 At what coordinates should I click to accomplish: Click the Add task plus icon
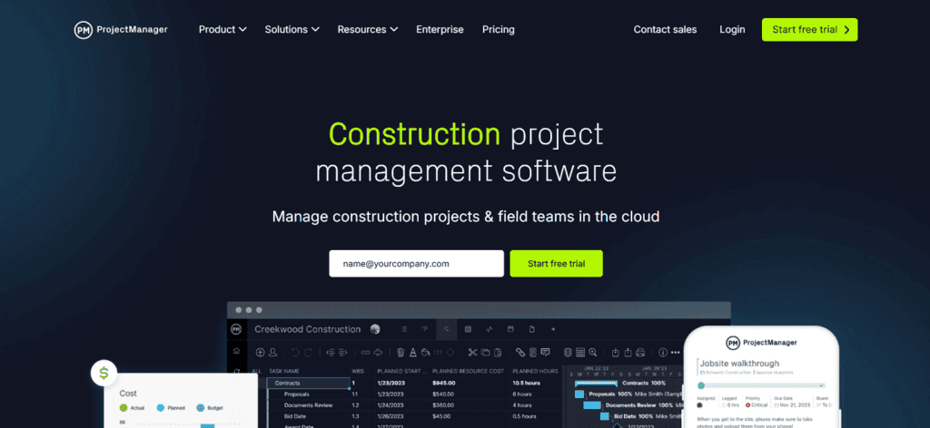click(260, 352)
